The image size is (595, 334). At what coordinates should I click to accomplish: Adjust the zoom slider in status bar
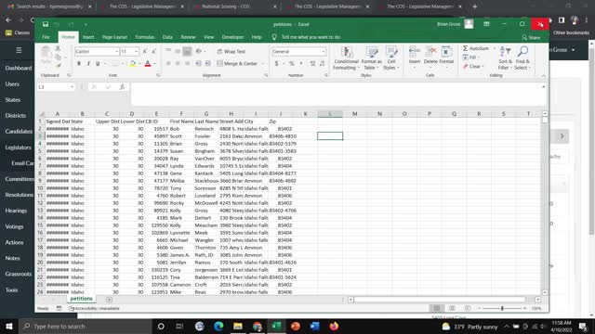[502, 308]
